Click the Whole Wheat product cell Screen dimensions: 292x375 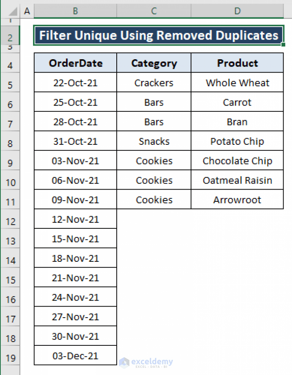click(237, 82)
